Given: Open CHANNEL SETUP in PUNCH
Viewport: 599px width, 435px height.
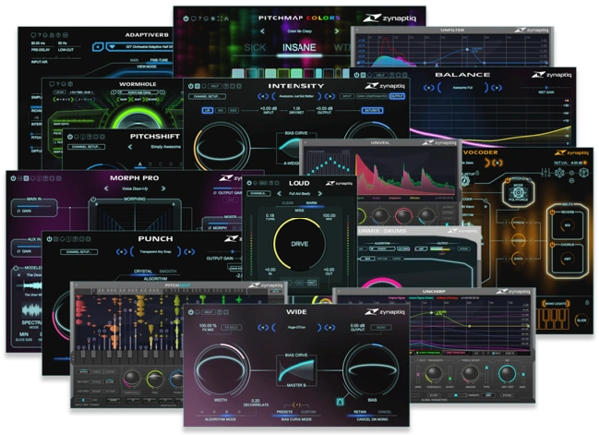Looking at the screenshot, I should pos(79,252).
